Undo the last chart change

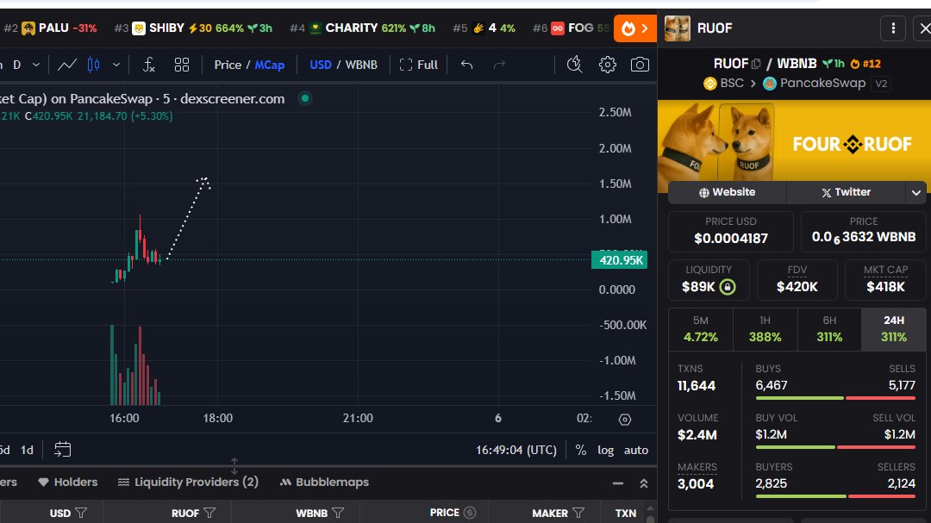pyautogui.click(x=466, y=65)
